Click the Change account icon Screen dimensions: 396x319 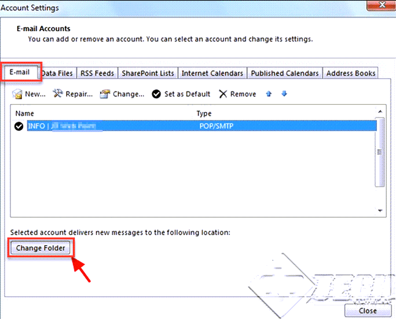(x=105, y=94)
